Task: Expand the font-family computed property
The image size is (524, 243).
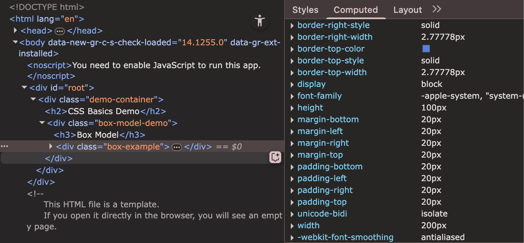Action: click(292, 96)
